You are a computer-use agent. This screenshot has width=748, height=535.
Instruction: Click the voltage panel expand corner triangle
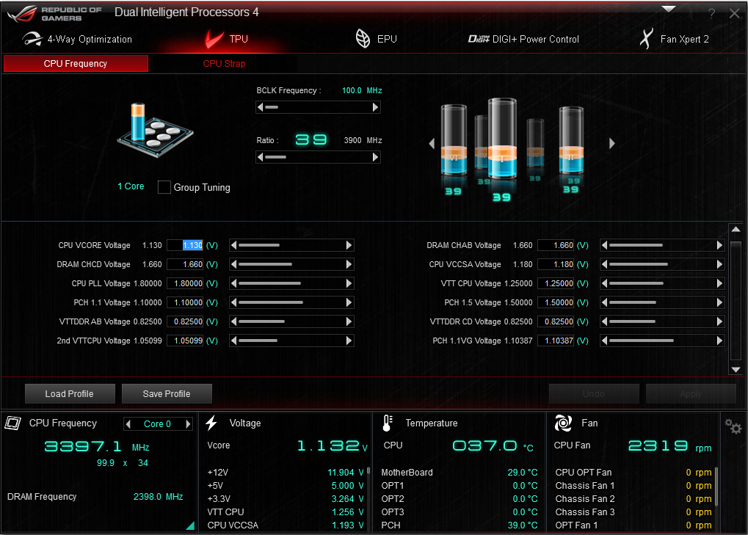click(190, 525)
